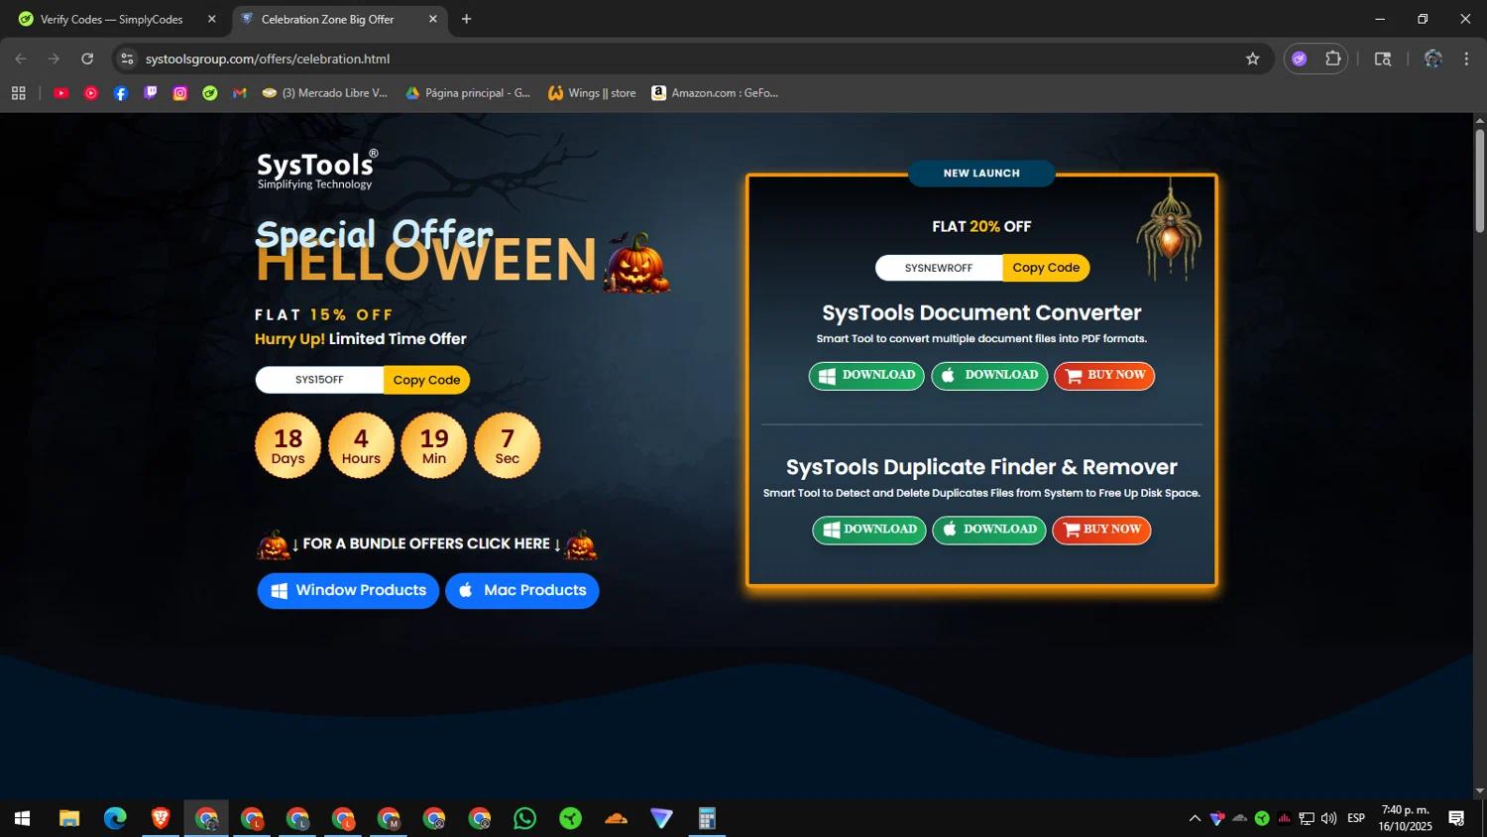Switch ESP keyboard language
The height and width of the screenshot is (837, 1487).
point(1356,818)
